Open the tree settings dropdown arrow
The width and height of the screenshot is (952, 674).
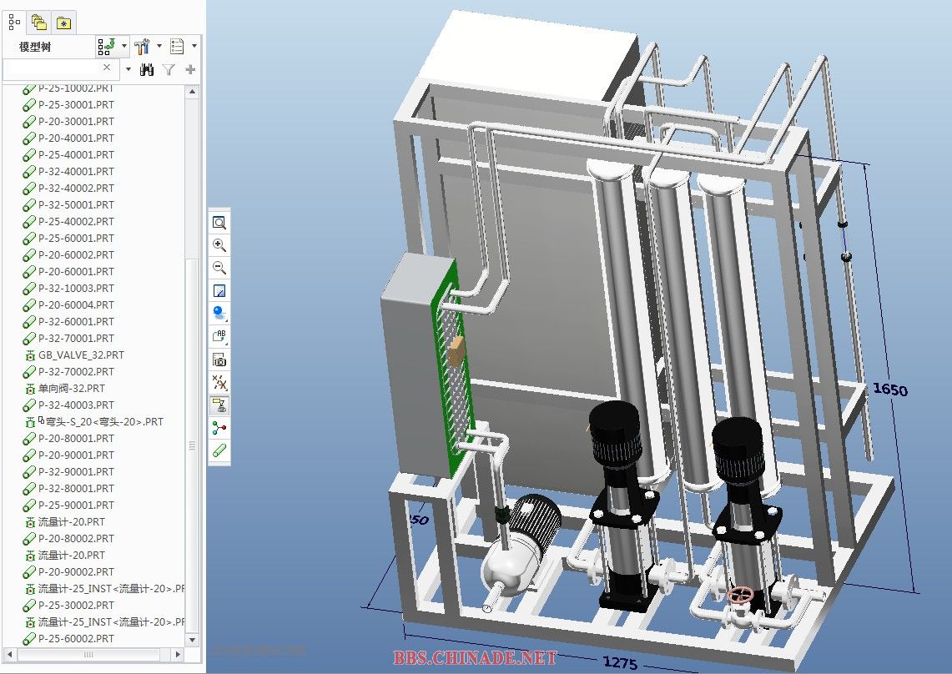[x=159, y=46]
